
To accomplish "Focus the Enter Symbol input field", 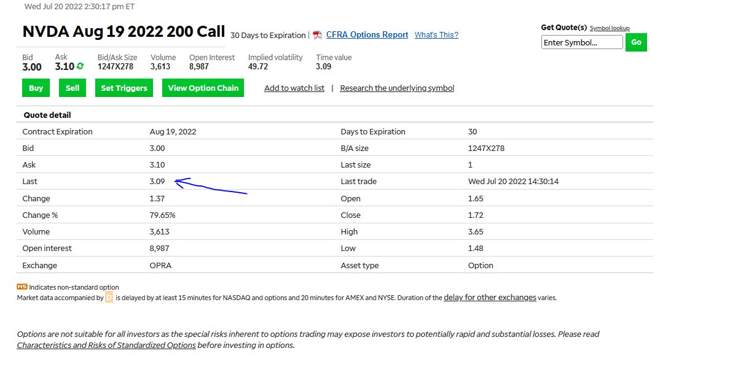I will point(582,42).
